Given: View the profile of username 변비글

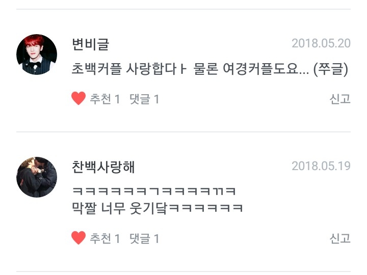Looking at the screenshot, I should pyautogui.click(x=90, y=44).
